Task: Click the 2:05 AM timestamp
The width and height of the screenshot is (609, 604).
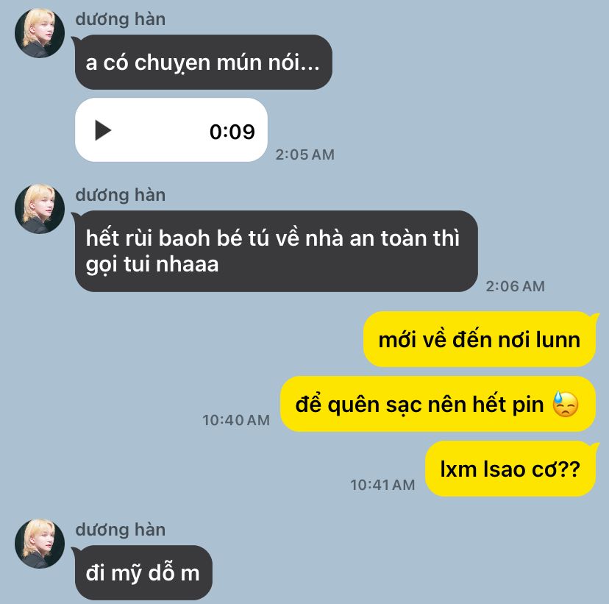Action: point(305,154)
